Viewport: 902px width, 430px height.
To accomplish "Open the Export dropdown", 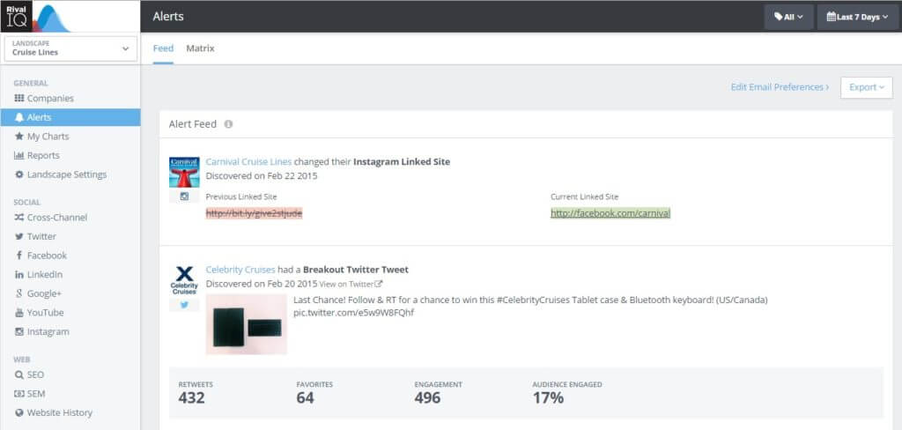I will (867, 87).
